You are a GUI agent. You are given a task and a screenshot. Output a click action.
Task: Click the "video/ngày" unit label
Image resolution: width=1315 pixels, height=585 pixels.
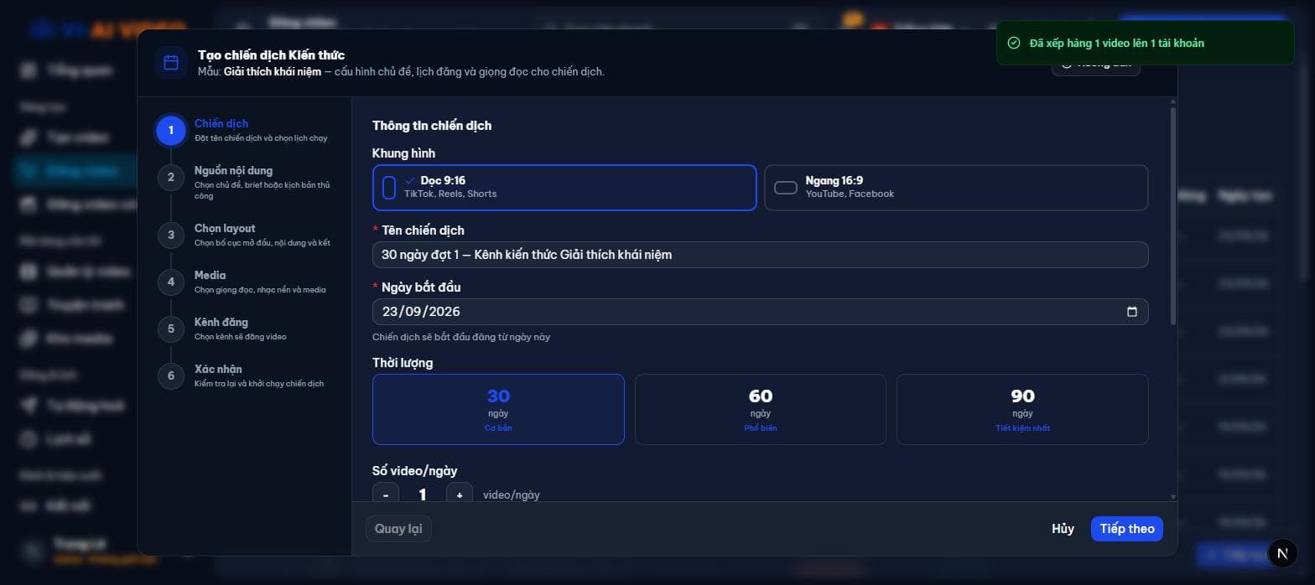tap(512, 495)
